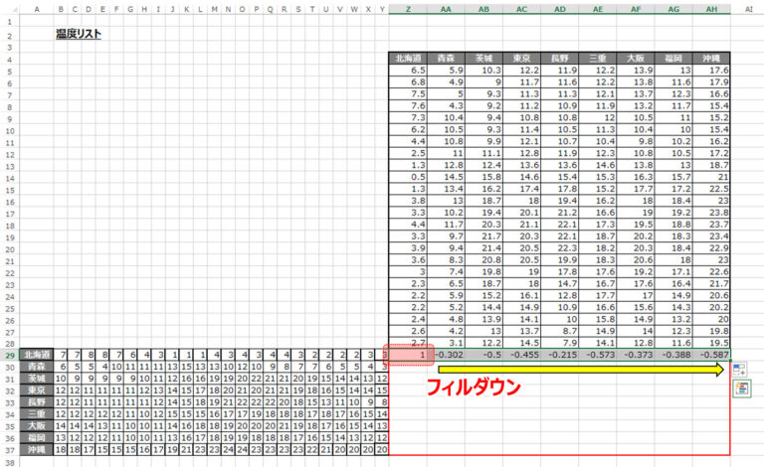This screenshot has height=467, width=764.
Task: Select the column Z header
Action: [408, 9]
